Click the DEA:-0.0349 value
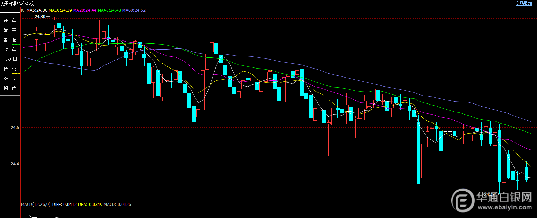 [90, 205]
